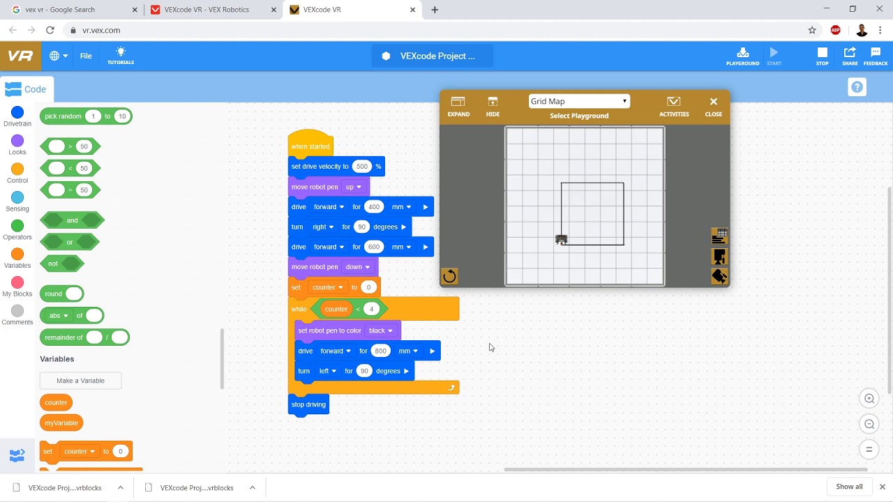Click the VR logo
Viewport: 893px width, 502px height.
click(20, 56)
